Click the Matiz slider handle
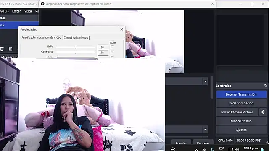The image size is (269, 151). [58, 57]
